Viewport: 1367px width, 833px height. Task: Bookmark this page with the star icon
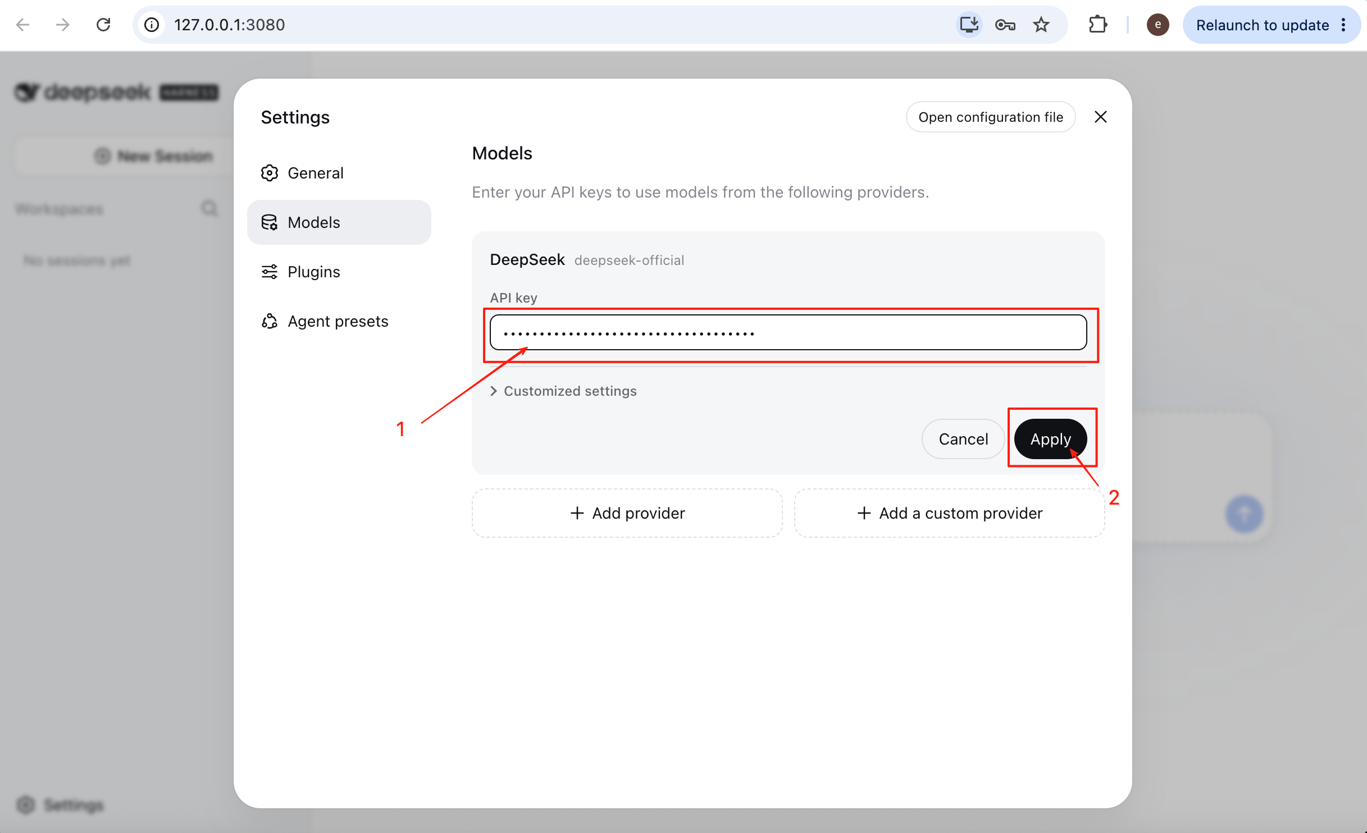pyautogui.click(x=1041, y=25)
